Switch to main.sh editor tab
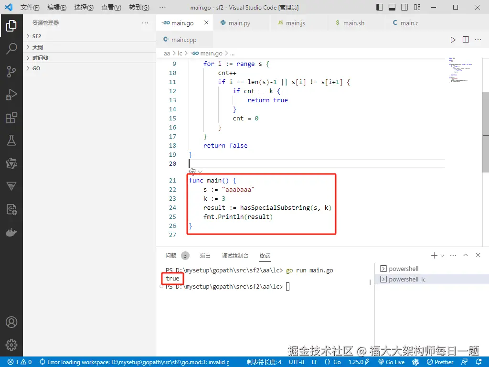Viewport: 489px width, 367px height. 356,23
